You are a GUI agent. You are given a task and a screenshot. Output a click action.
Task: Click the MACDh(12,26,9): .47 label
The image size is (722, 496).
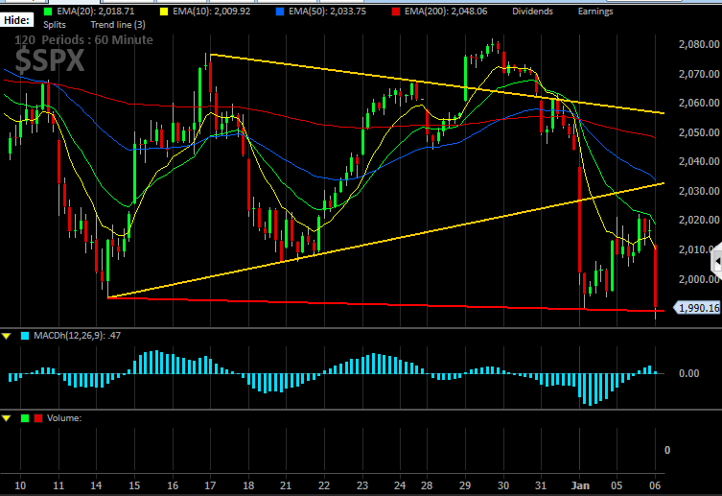tap(78, 335)
